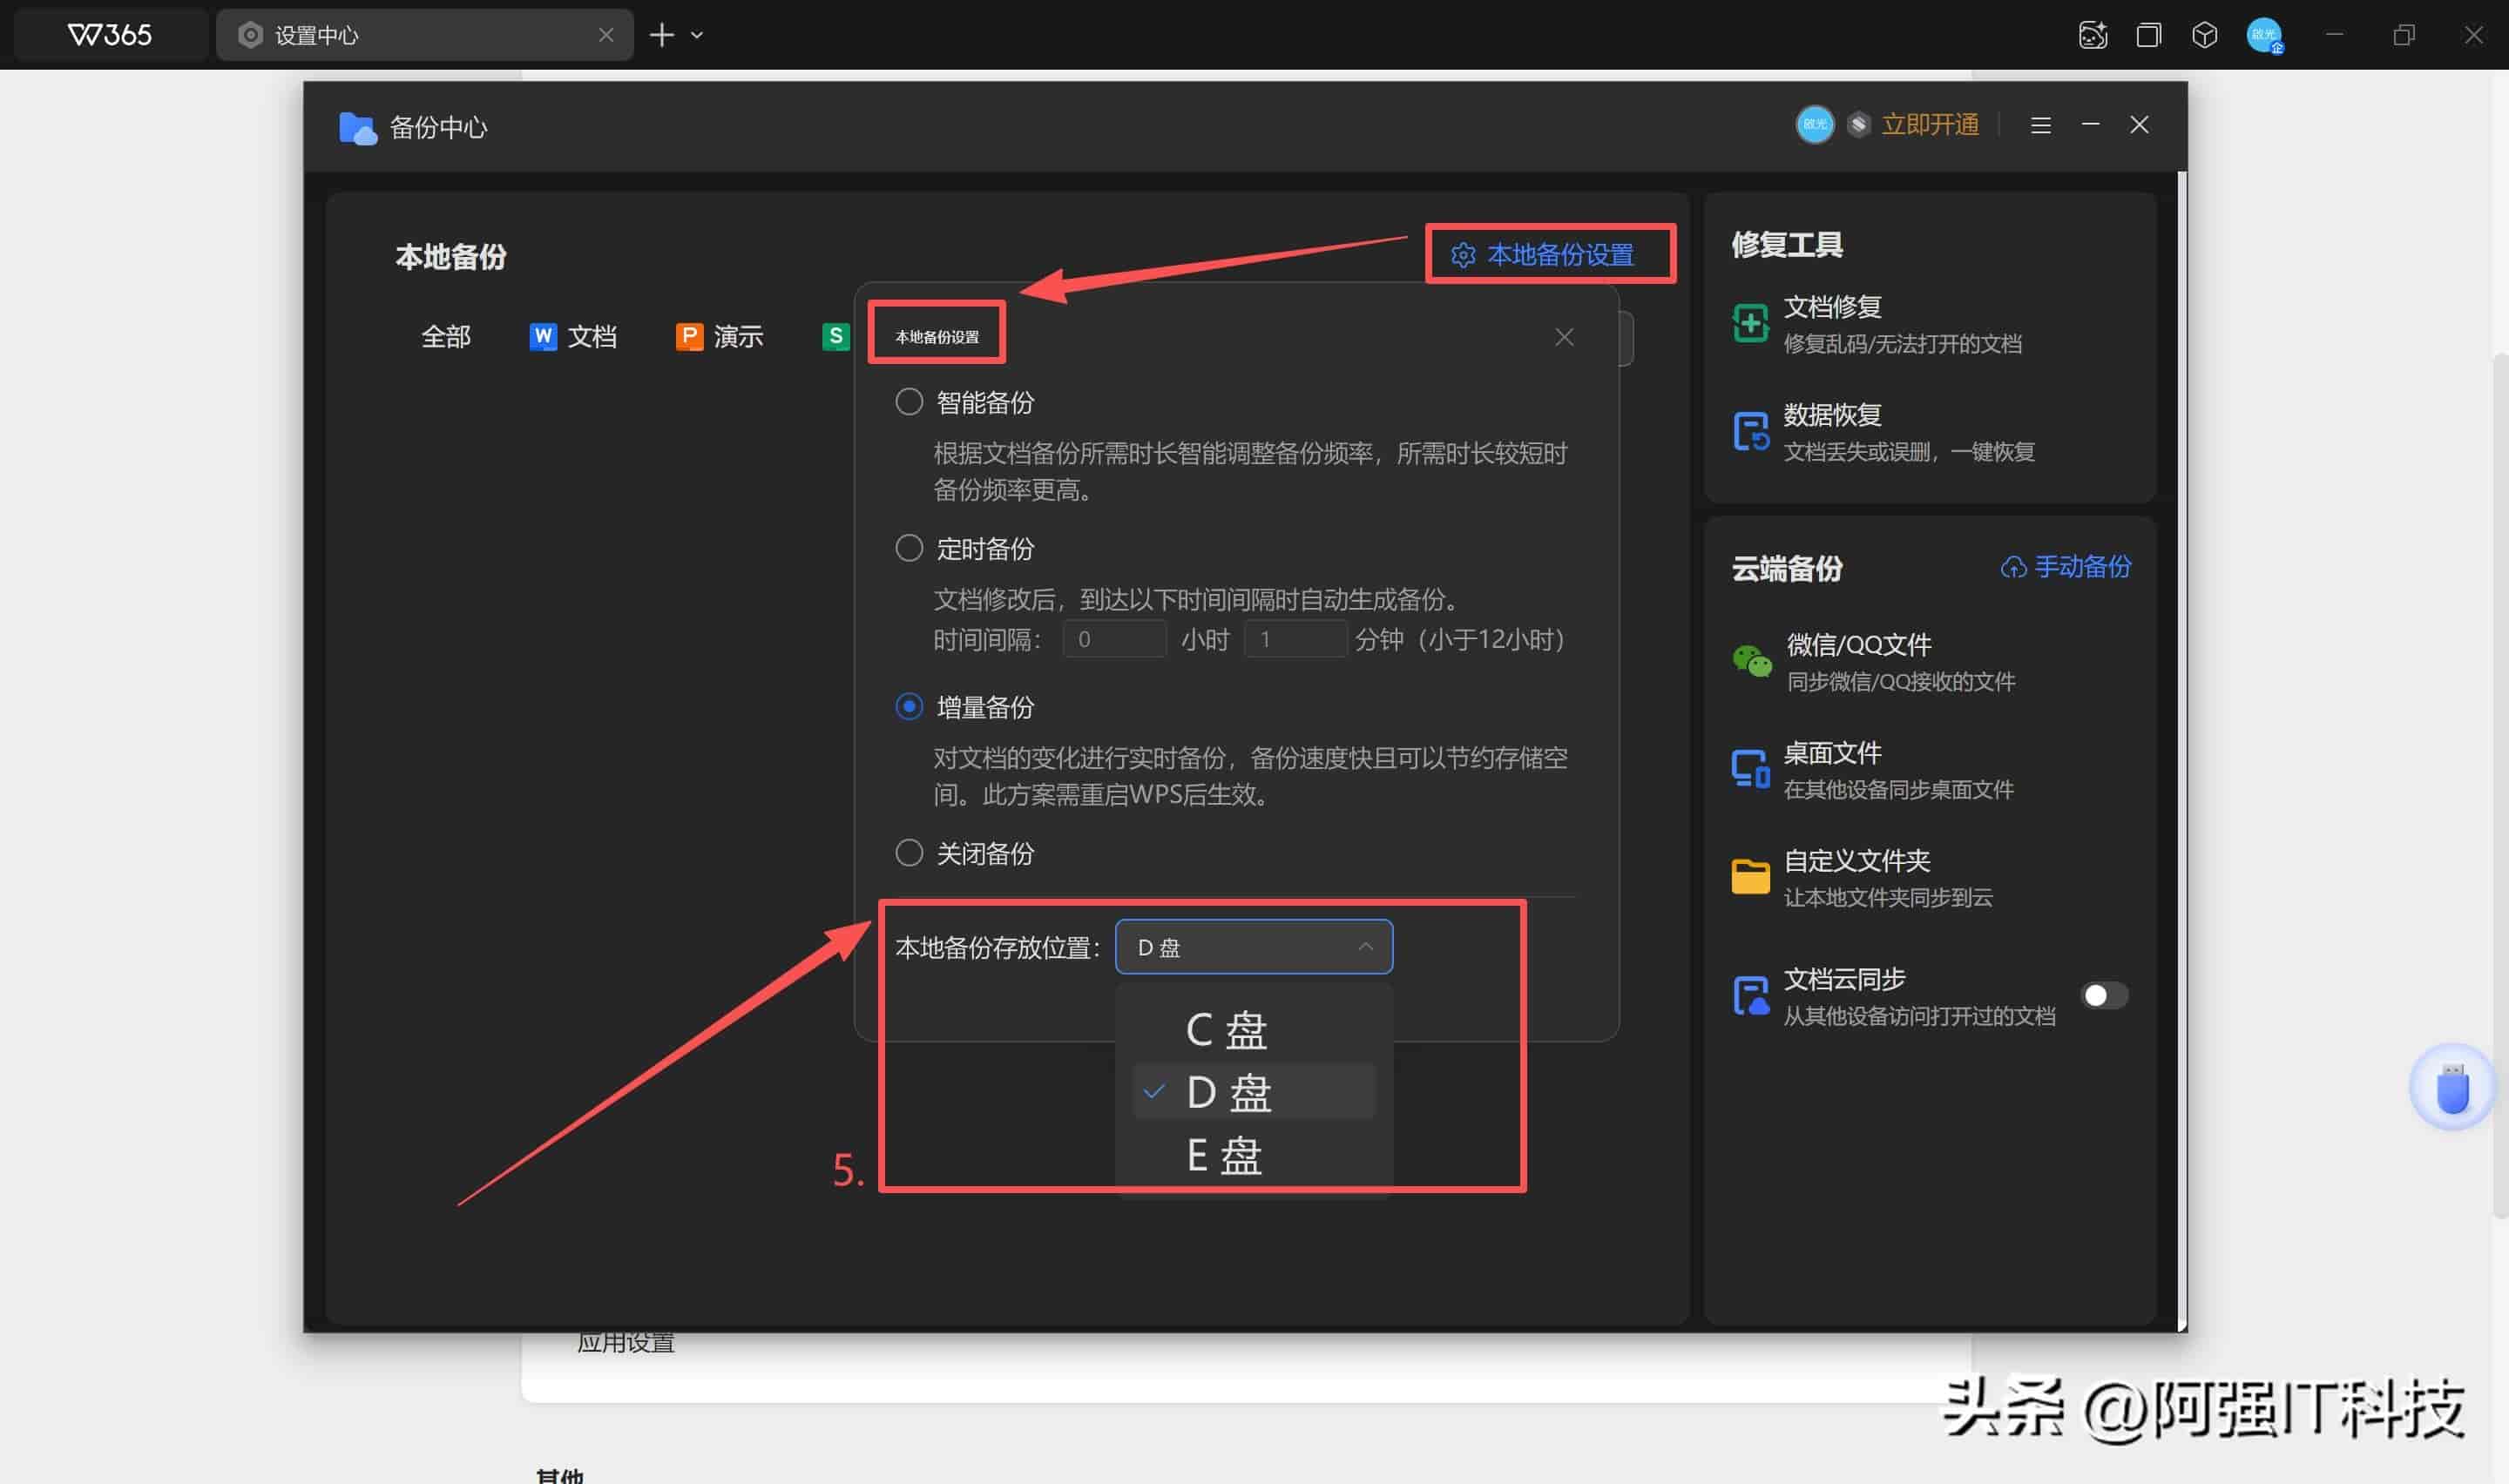The image size is (2509, 1484).
Task: Click the 桌面文件 device icon
Action: pos(1750,769)
